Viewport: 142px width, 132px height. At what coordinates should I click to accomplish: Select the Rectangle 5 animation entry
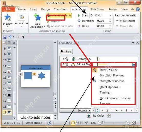(x=99, y=59)
